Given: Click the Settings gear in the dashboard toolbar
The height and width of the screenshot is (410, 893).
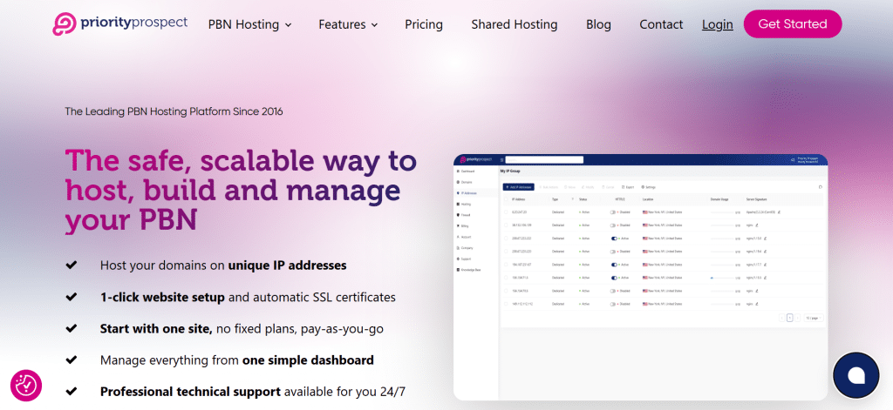Looking at the screenshot, I should [x=643, y=187].
